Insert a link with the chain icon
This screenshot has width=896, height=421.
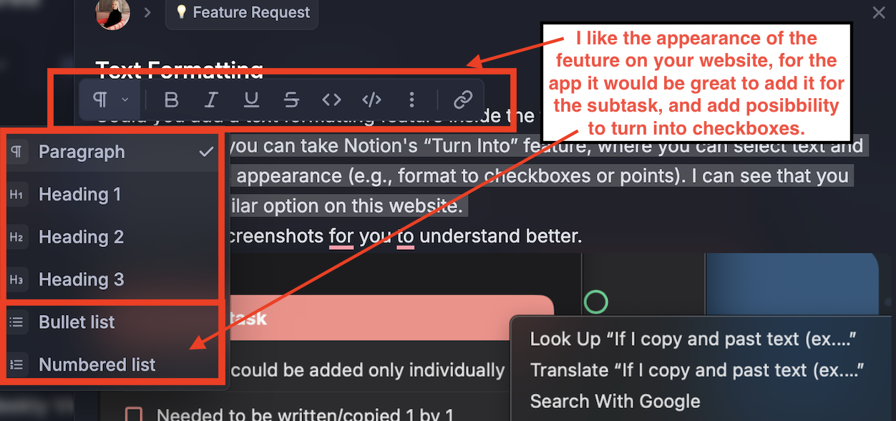tap(464, 99)
